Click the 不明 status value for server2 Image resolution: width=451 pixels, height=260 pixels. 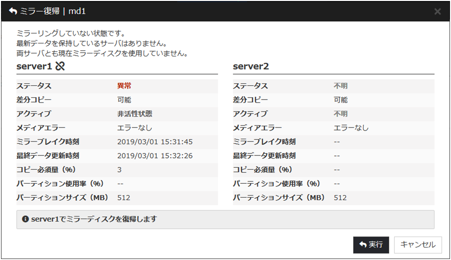[x=341, y=86]
